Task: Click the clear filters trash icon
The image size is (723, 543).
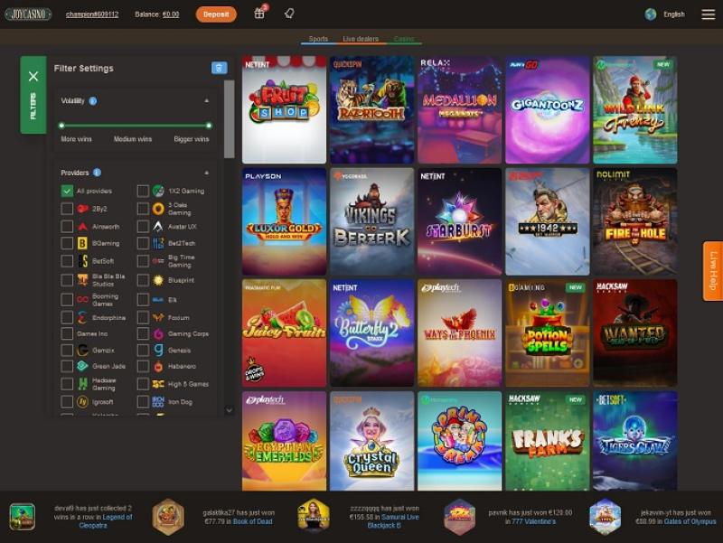Action: pyautogui.click(x=219, y=68)
